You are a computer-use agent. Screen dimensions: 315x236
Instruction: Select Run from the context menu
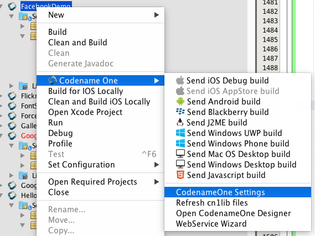coord(100,123)
